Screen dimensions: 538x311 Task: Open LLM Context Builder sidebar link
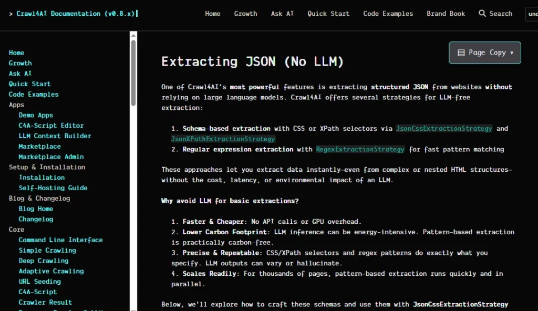[x=55, y=136]
